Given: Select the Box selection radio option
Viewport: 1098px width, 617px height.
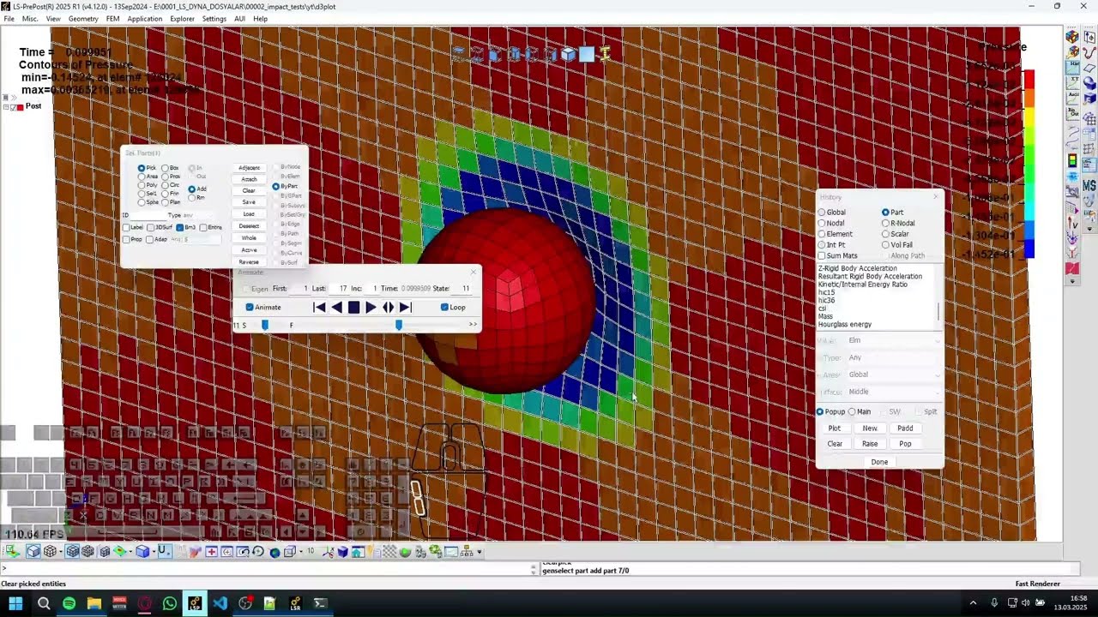Looking at the screenshot, I should (165, 168).
